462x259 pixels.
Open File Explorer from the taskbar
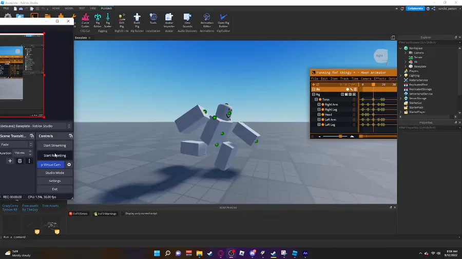pyautogui.click(x=200, y=253)
